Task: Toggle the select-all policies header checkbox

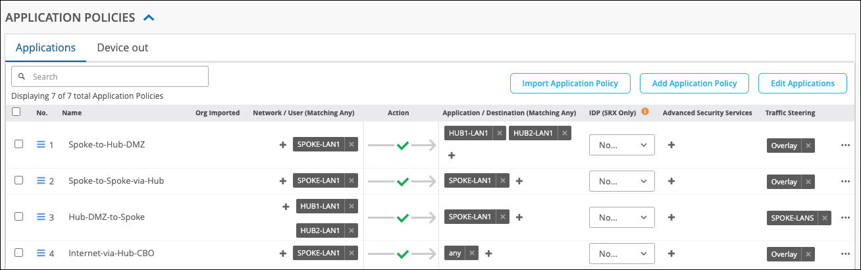Action: [16, 112]
